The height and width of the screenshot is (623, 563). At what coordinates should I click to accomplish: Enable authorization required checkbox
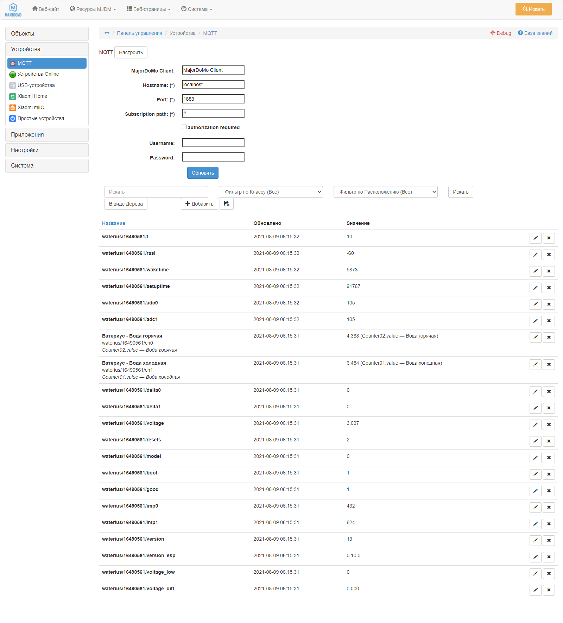[x=184, y=127]
